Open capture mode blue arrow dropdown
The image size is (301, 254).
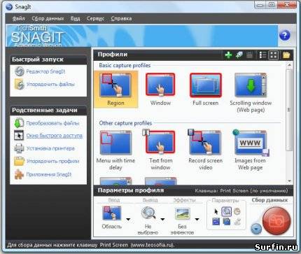(x=256, y=229)
